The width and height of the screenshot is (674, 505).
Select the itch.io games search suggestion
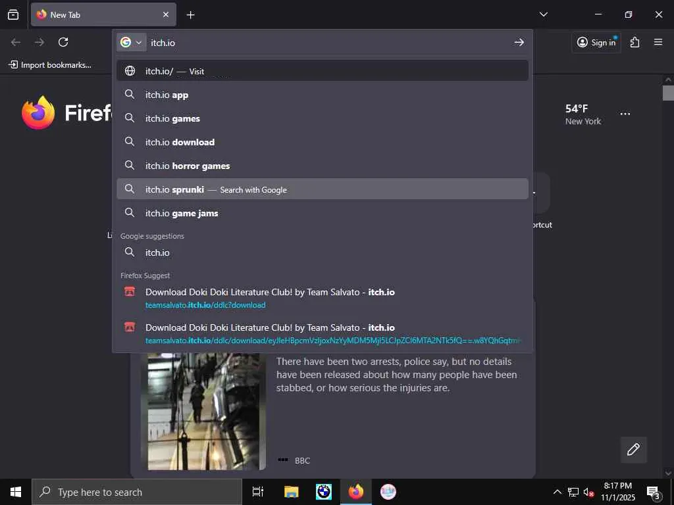323,118
